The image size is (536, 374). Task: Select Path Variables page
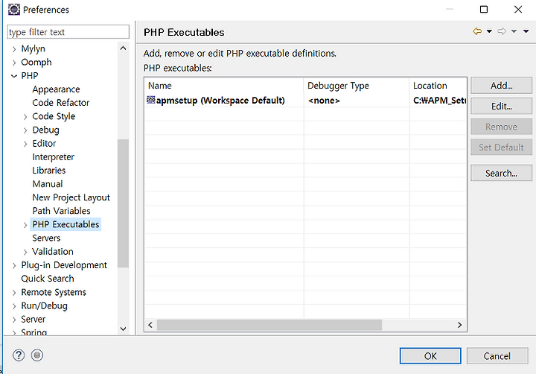(61, 211)
